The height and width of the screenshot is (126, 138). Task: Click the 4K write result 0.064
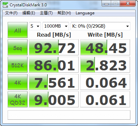[x=105, y=82]
